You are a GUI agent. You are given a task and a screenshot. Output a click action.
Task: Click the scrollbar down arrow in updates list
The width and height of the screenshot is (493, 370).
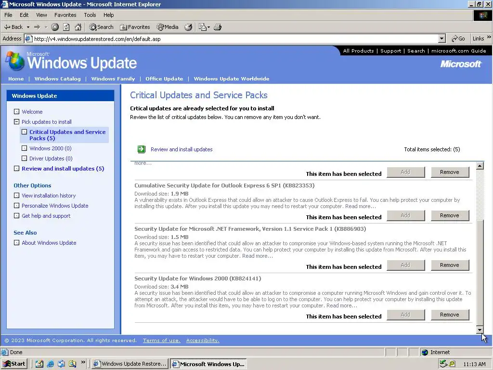click(x=480, y=330)
